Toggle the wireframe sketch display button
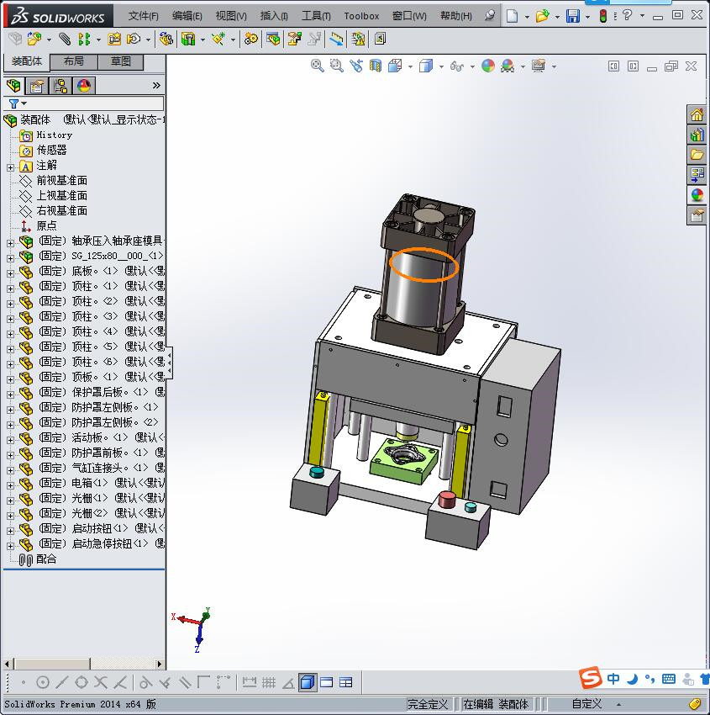 [327, 682]
